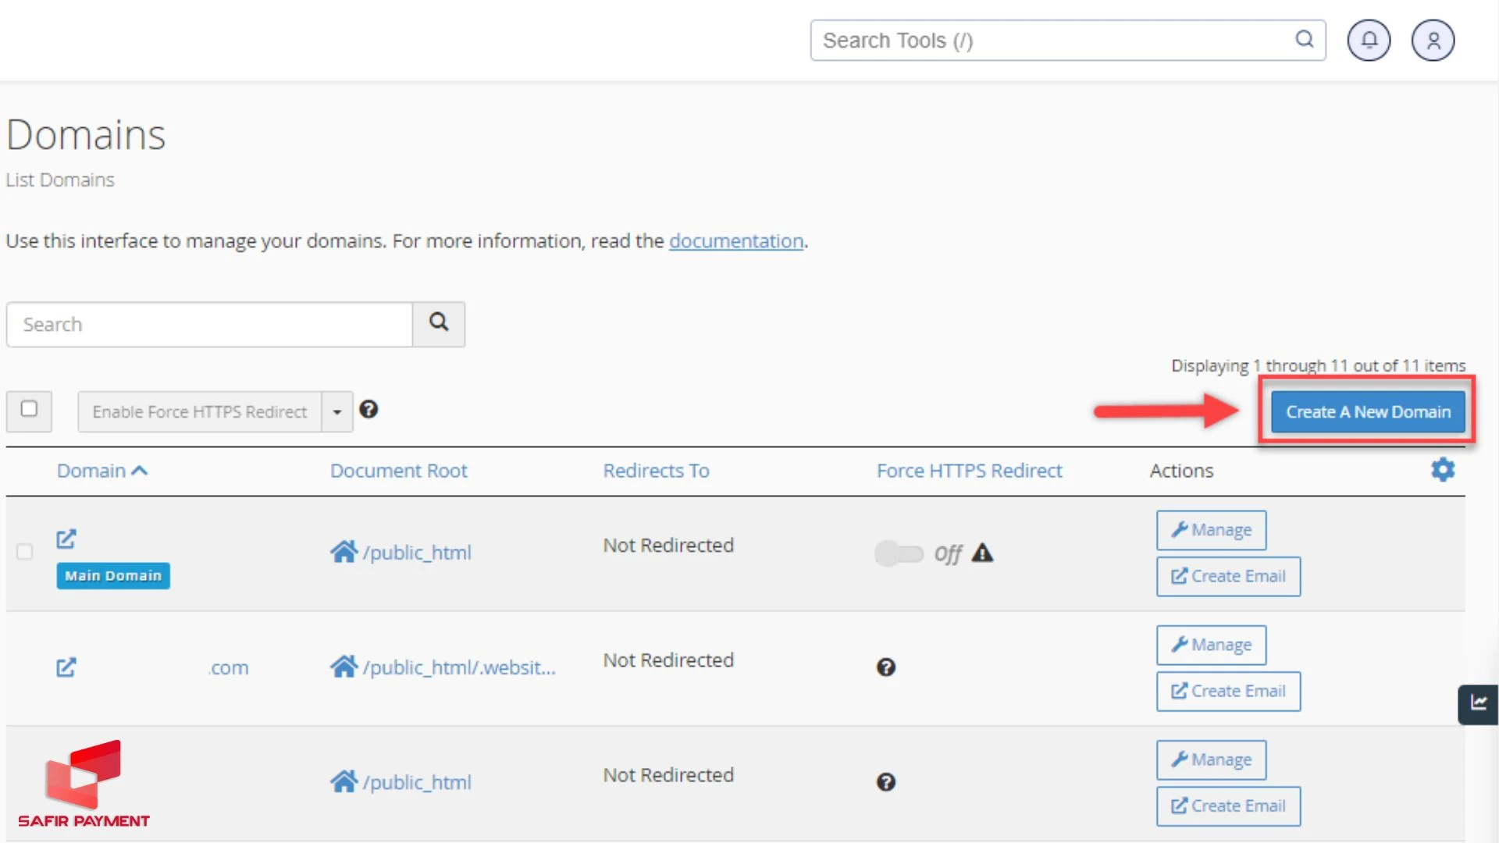Image resolution: width=1499 pixels, height=843 pixels.
Task: Open the user account icon
Action: tap(1433, 40)
